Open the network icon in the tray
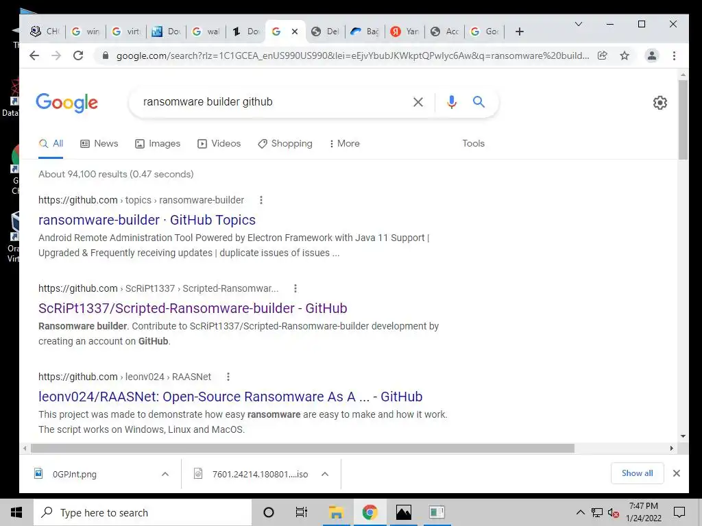Screen dimensions: 702x526 (597, 512)
